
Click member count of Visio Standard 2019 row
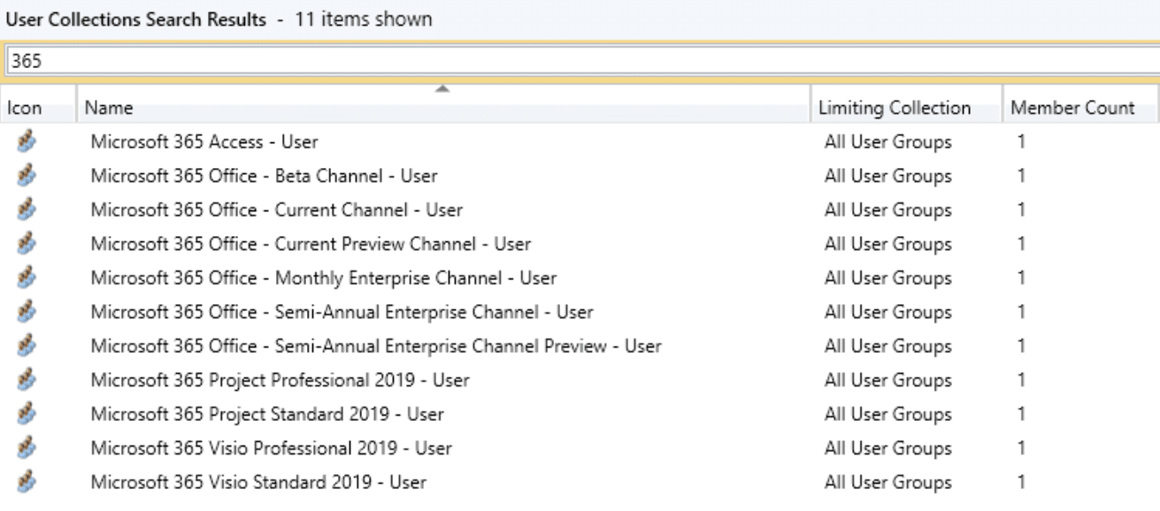click(1021, 483)
